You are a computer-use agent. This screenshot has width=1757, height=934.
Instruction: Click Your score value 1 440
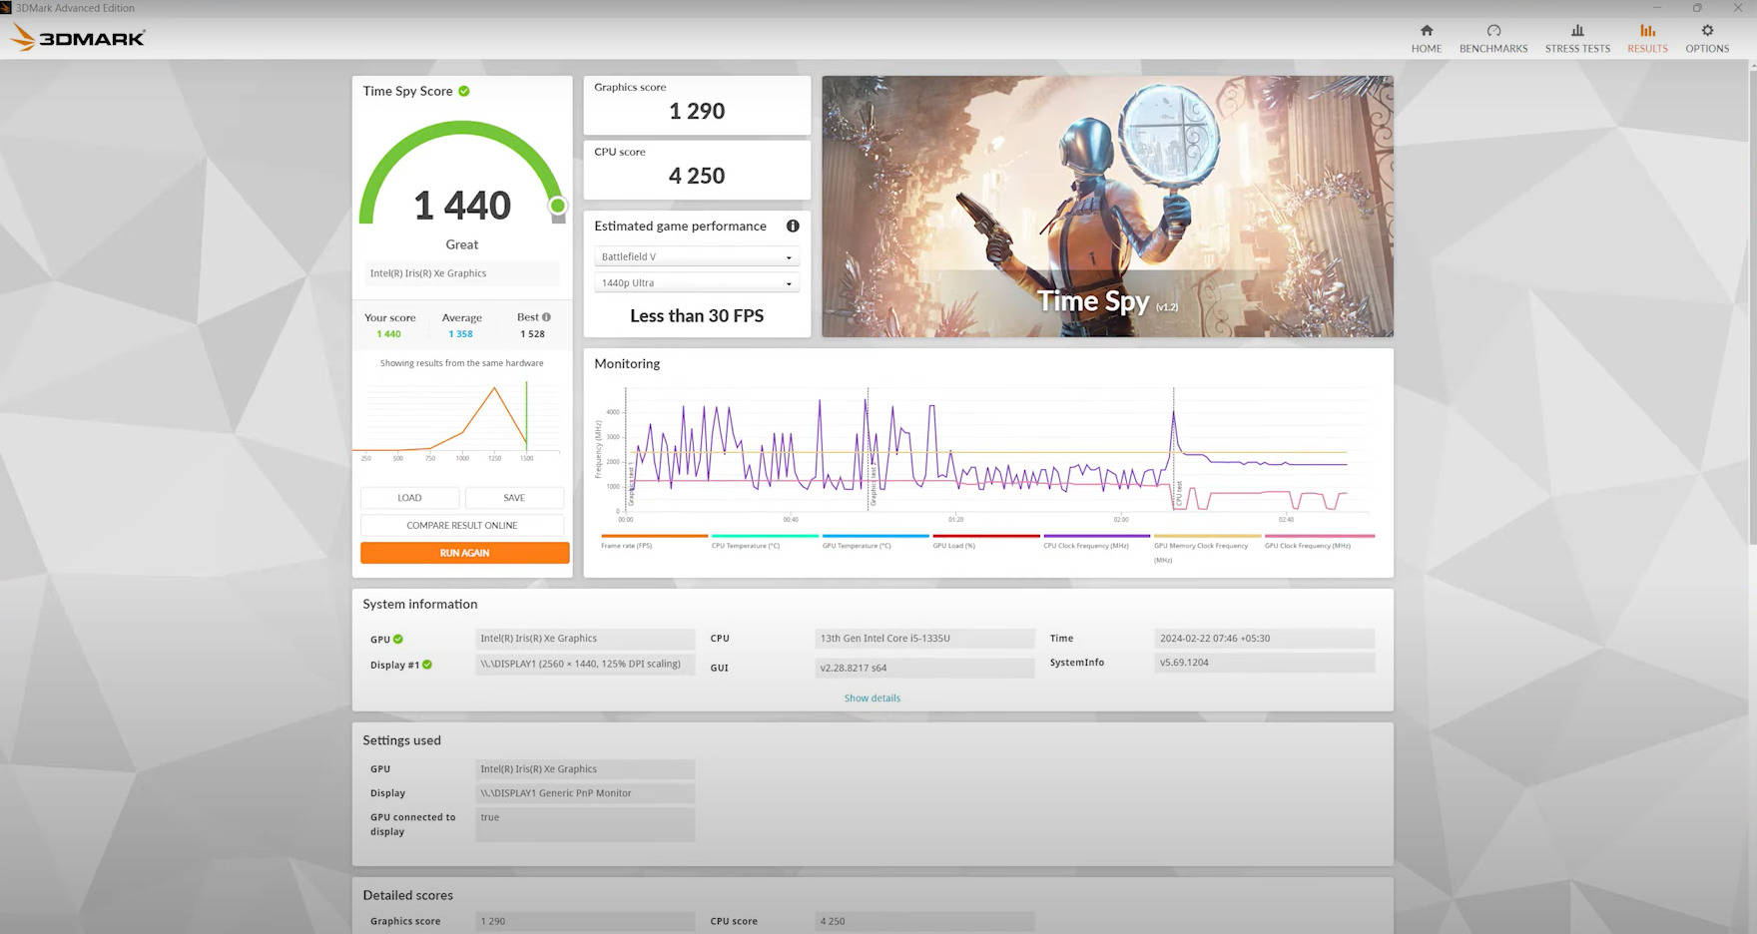point(388,334)
